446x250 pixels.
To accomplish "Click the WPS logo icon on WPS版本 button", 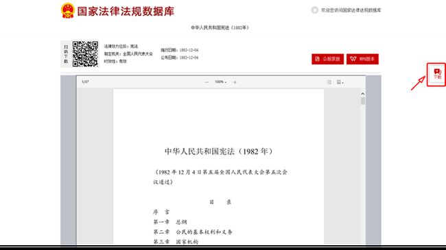I will pyautogui.click(x=353, y=59).
